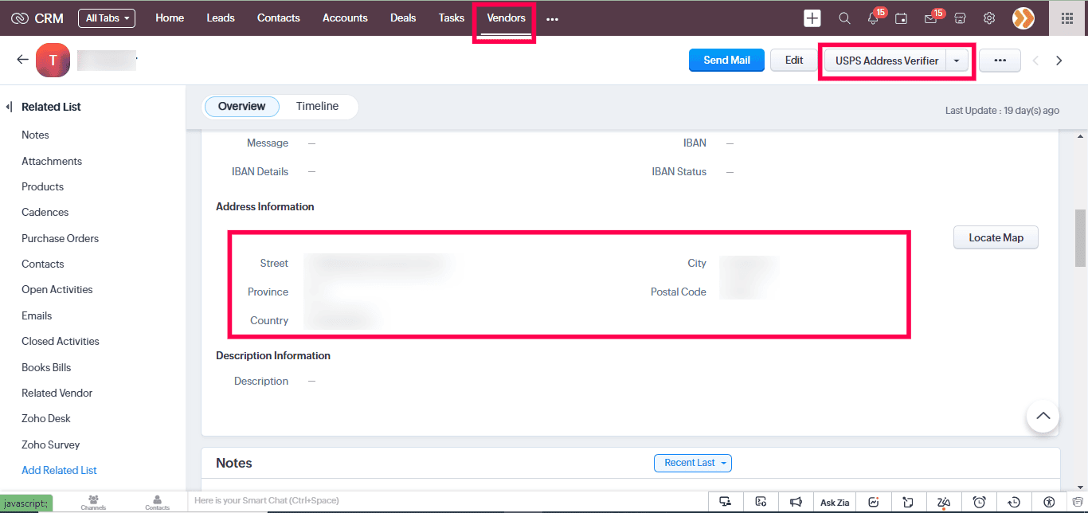The width and height of the screenshot is (1088, 513).
Task: Jump to Open Activities in Related List
Action: pyautogui.click(x=57, y=289)
